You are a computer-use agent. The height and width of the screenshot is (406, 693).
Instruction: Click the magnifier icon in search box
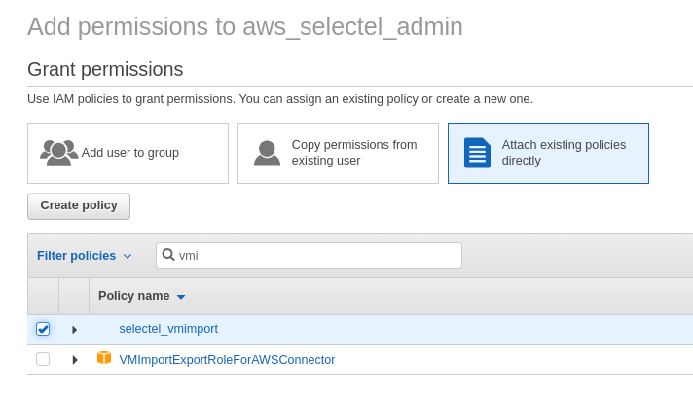(x=168, y=255)
